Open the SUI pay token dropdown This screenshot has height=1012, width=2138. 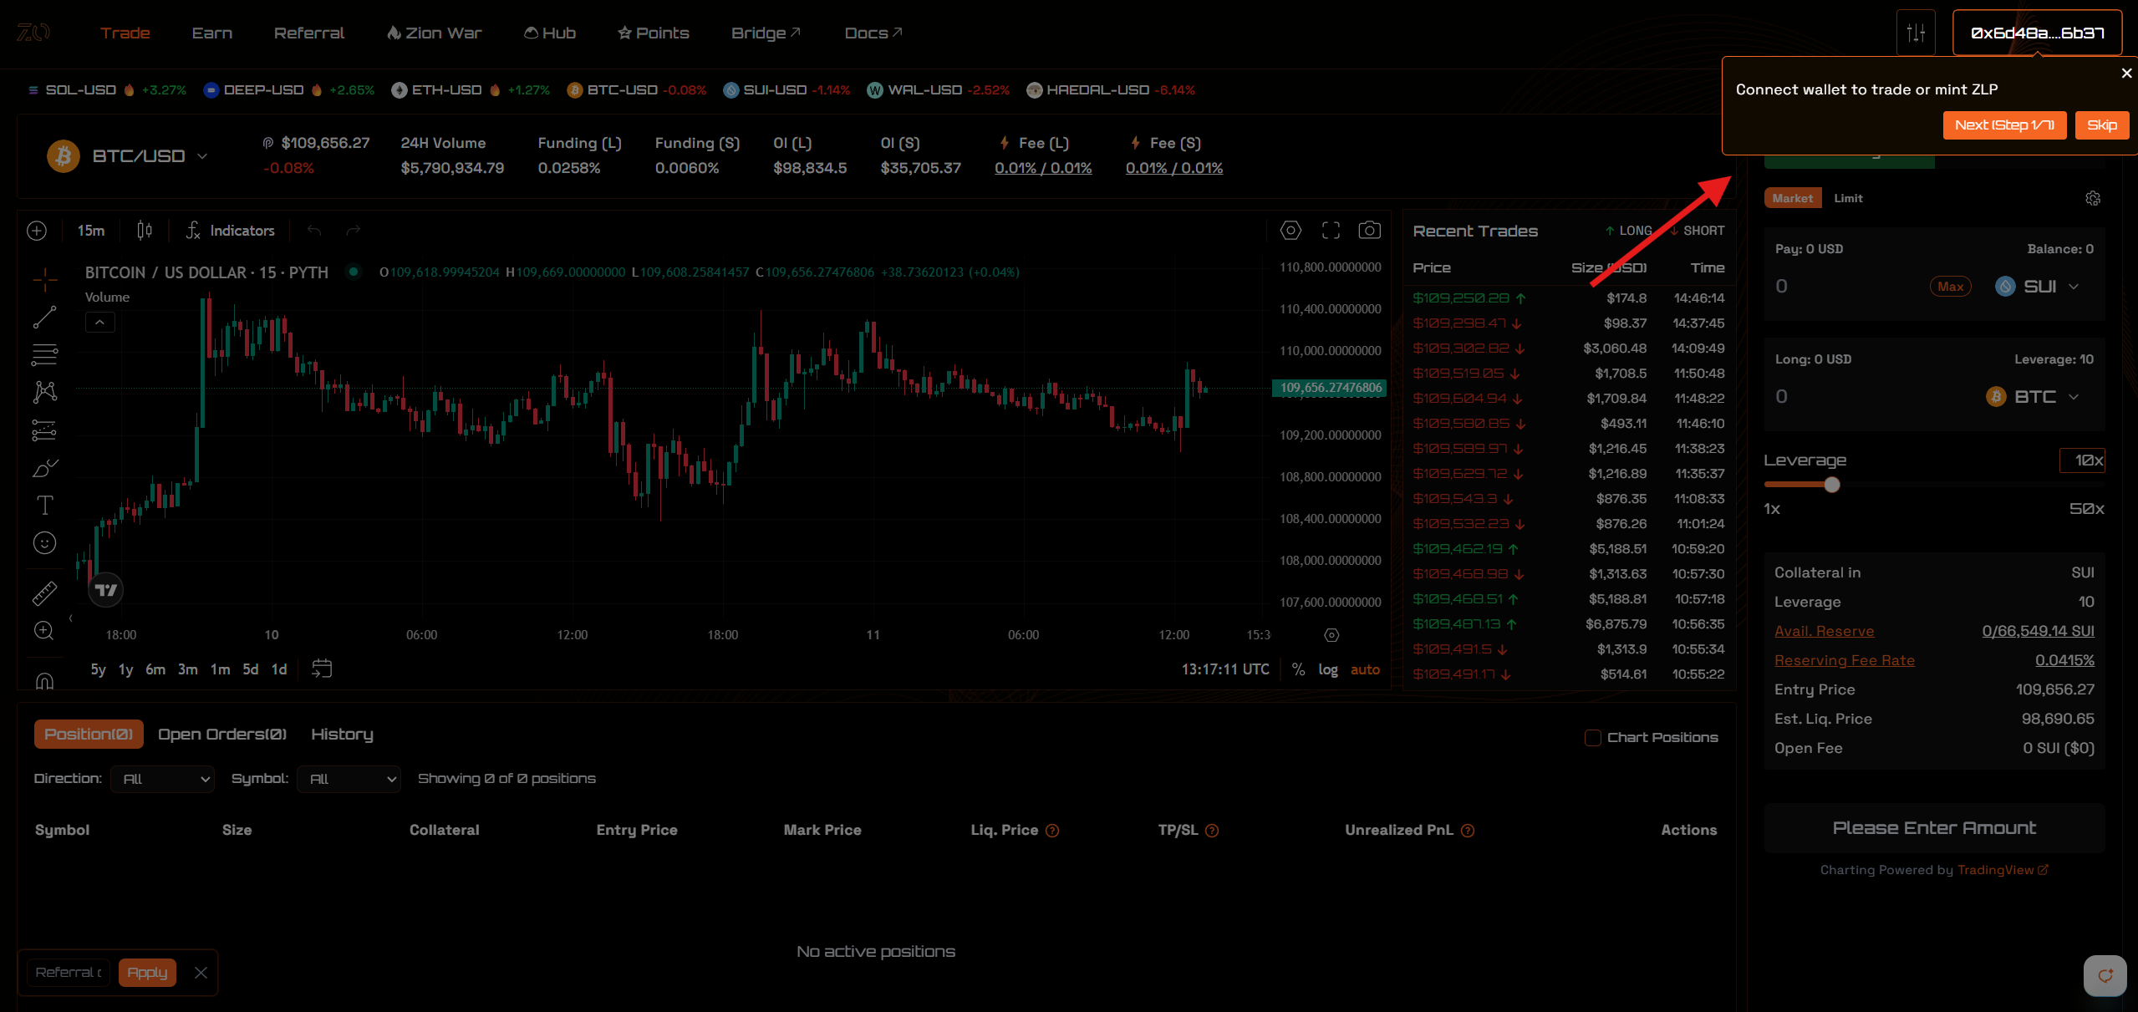[x=2040, y=287]
